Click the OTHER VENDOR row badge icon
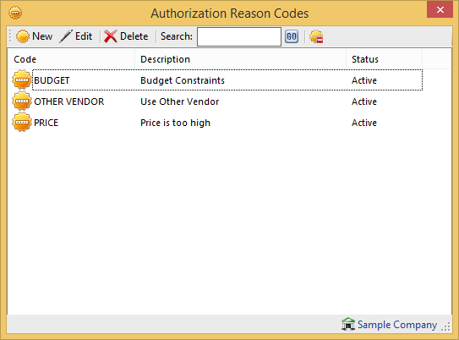The height and width of the screenshot is (340, 459). coord(22,101)
